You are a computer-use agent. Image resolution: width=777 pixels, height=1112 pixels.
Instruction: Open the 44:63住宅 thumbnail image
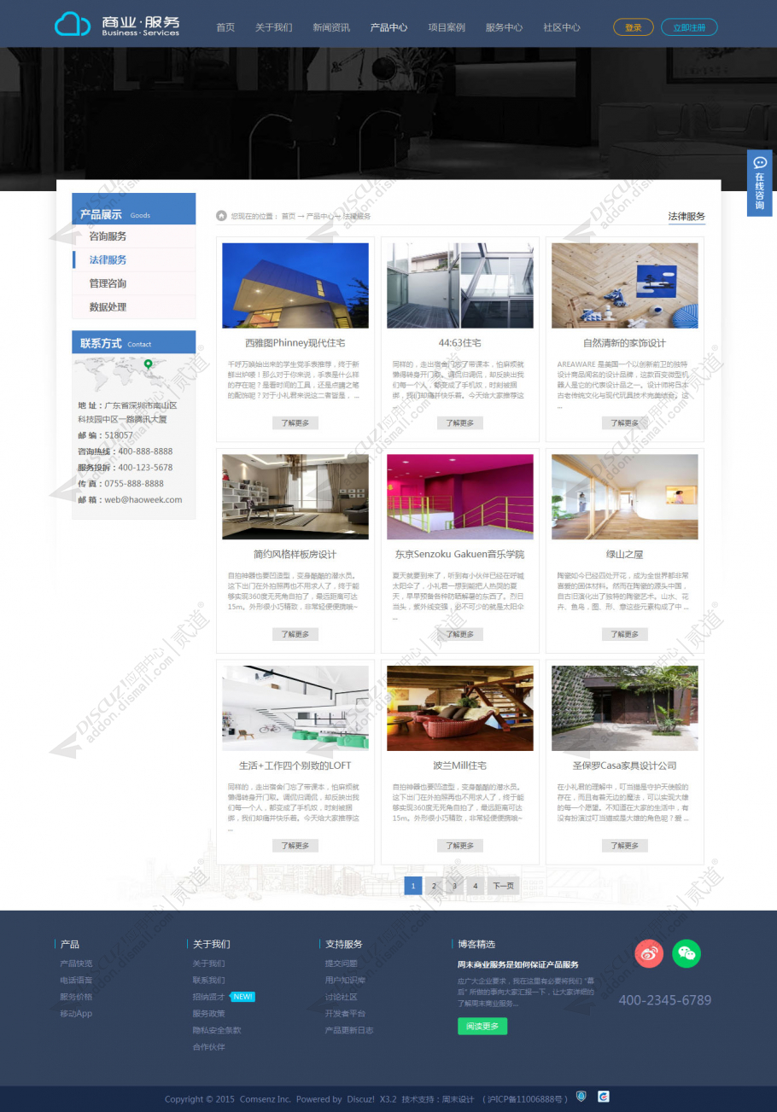460,285
